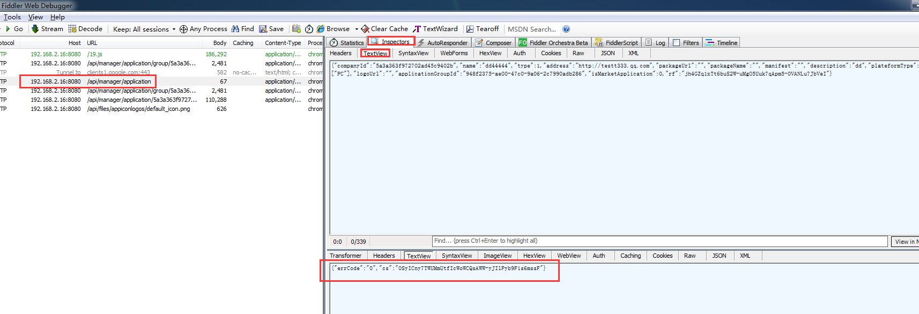Click the camera screenshot icon

297,29
